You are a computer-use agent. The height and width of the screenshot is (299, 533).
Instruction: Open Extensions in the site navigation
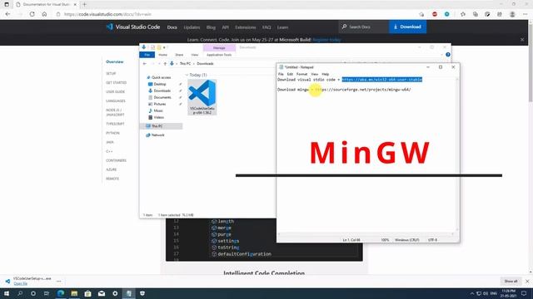246,27
